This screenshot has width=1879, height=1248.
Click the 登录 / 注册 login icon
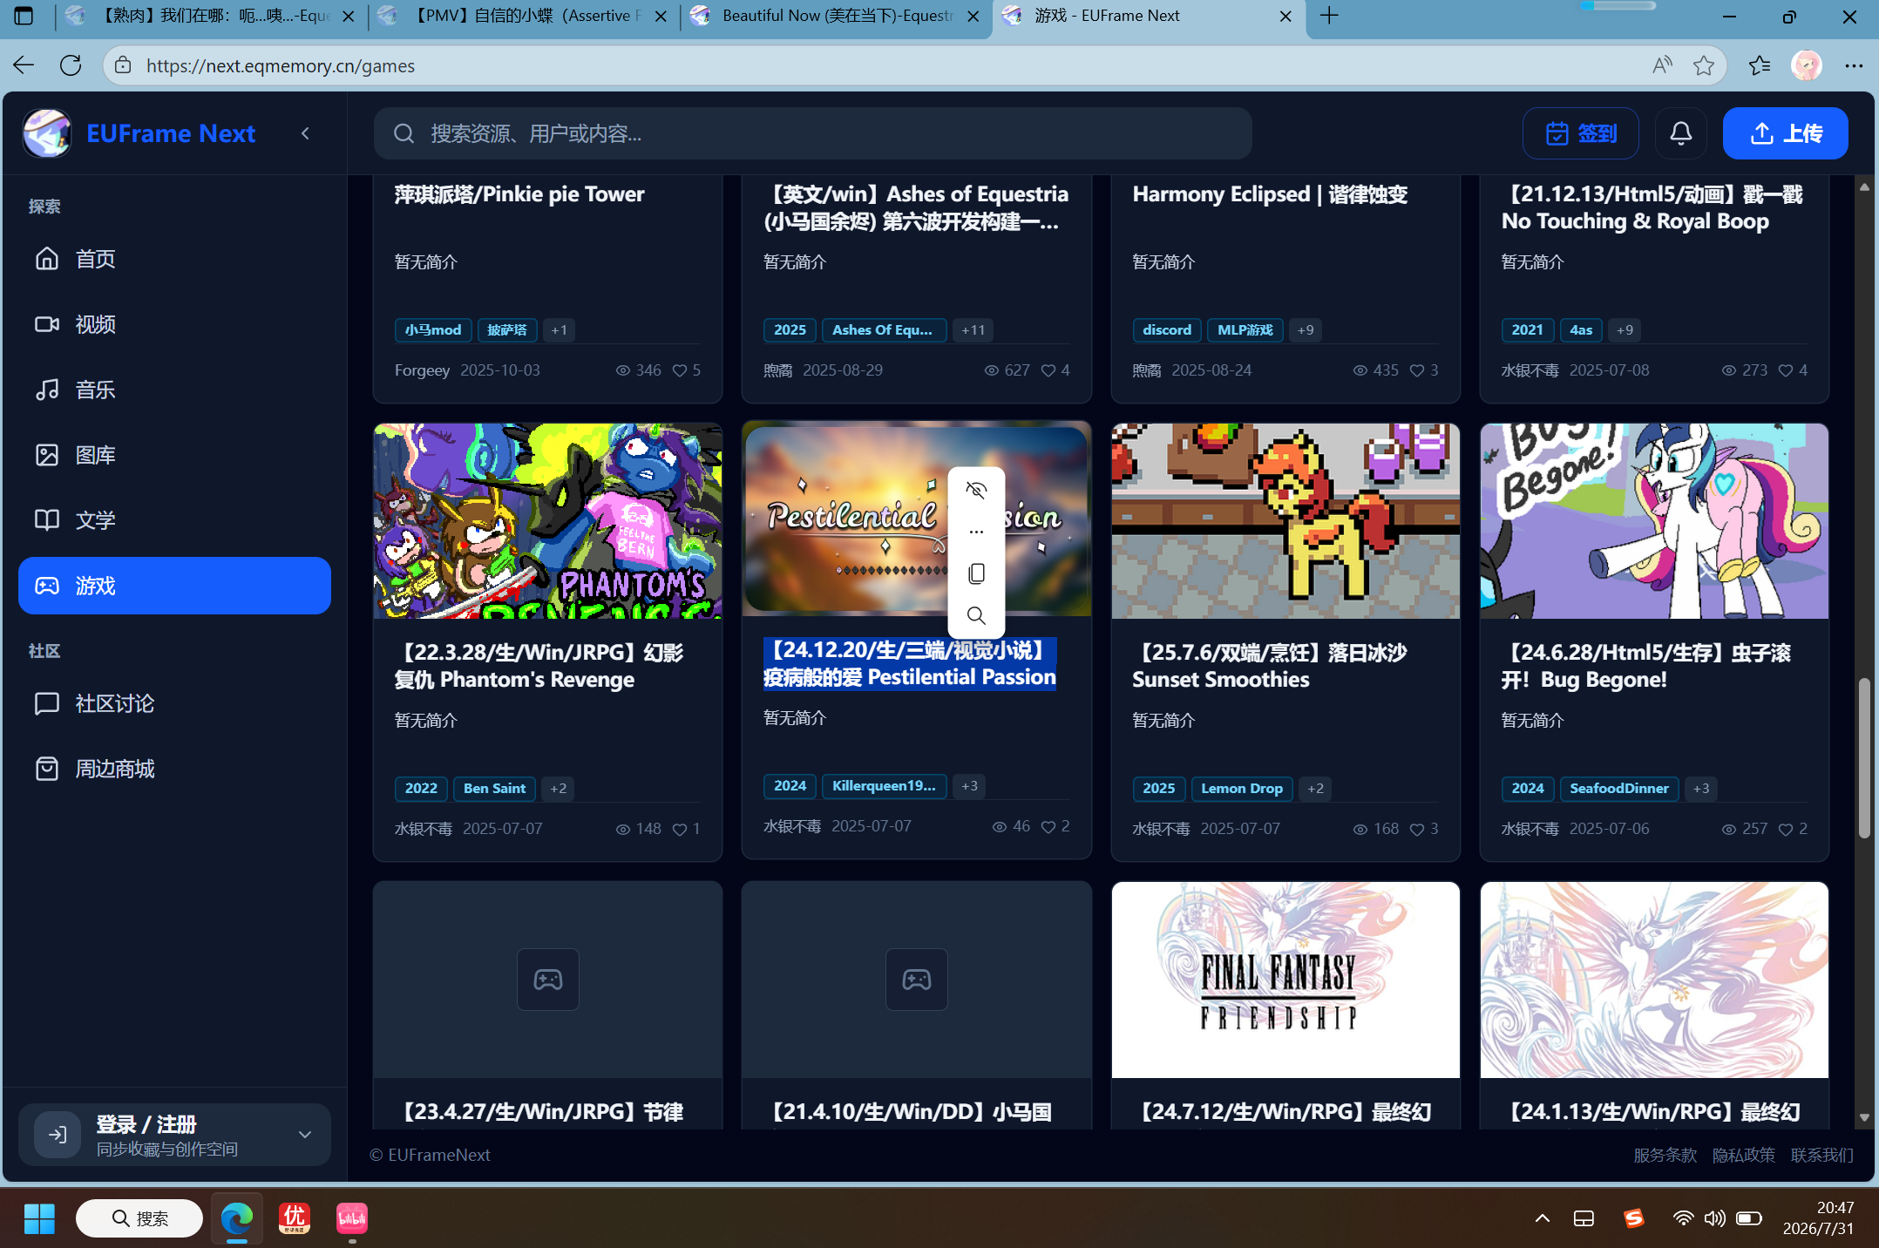(x=58, y=1135)
